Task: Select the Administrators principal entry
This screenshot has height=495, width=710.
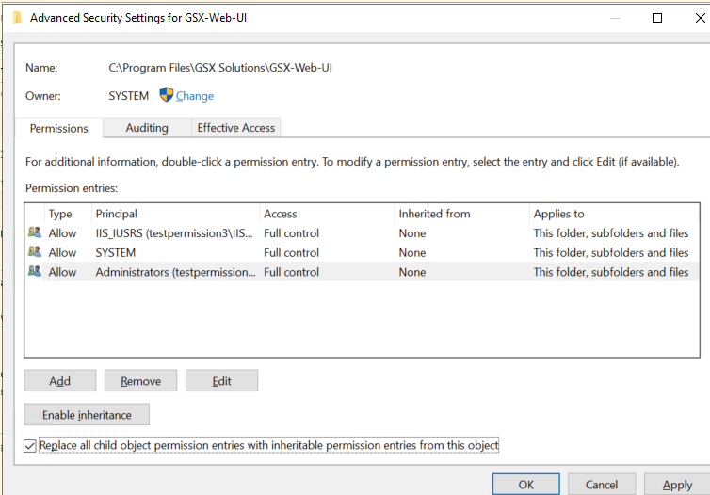Action: coord(175,272)
